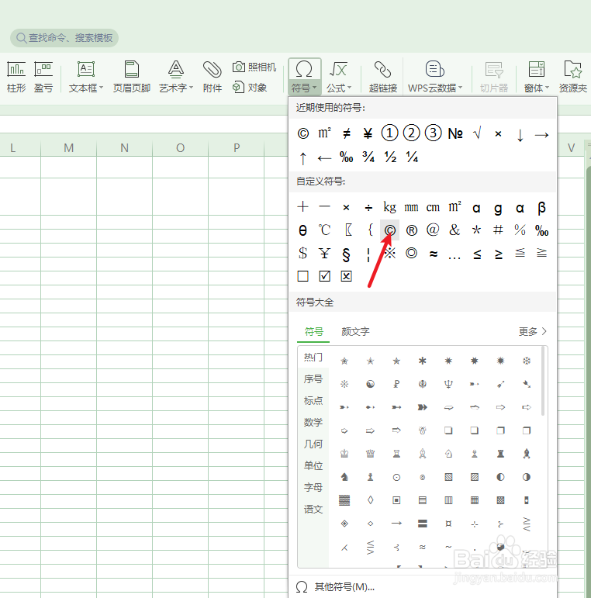Click the camera tool button
591x598 pixels.
(x=254, y=67)
